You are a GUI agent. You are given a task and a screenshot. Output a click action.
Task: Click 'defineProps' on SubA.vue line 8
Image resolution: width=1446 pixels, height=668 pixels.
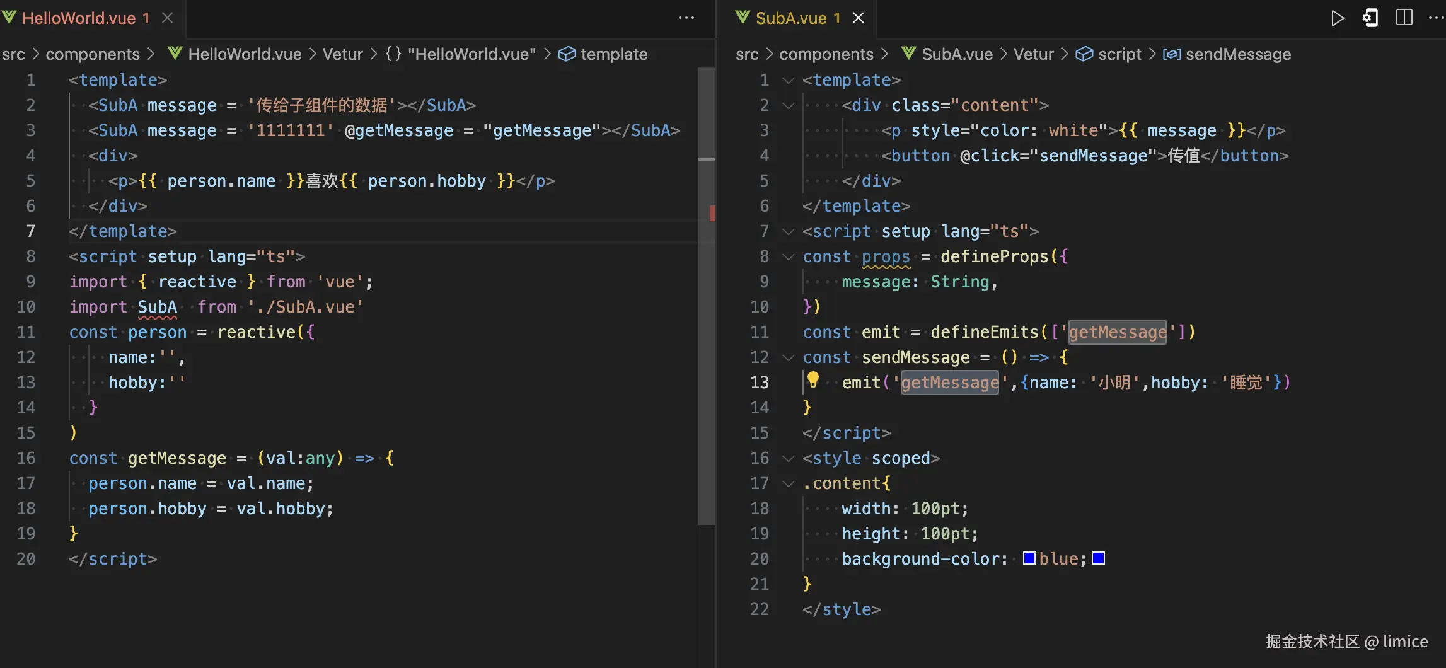tap(995, 256)
